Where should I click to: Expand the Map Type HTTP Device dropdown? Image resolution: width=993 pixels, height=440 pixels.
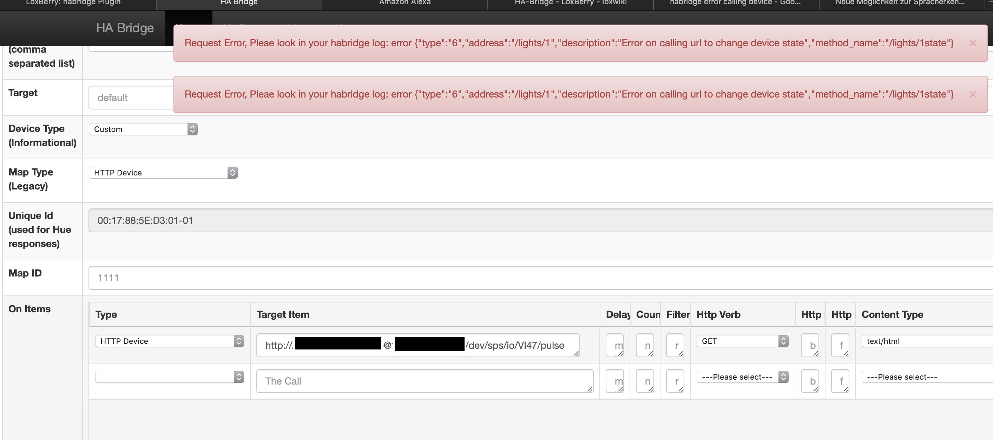(163, 173)
